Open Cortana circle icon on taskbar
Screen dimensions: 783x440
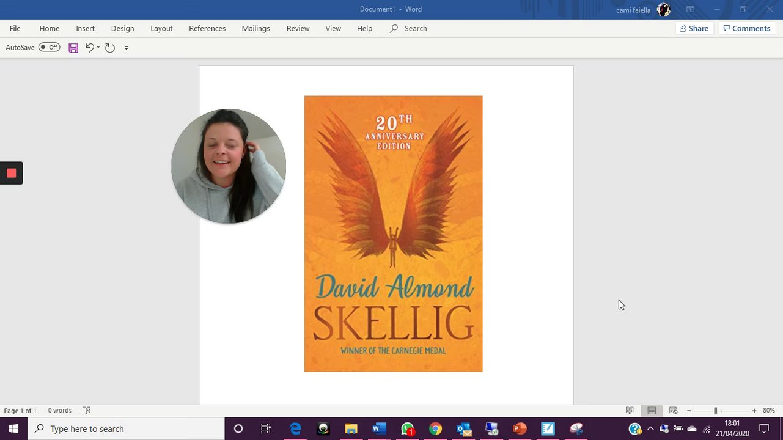pos(238,429)
